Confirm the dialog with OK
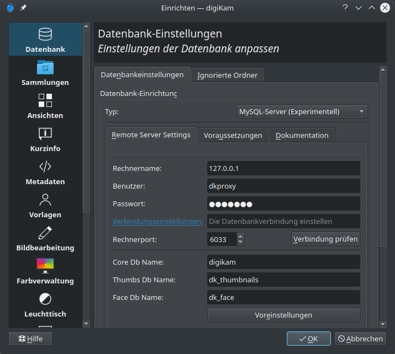 coord(309,339)
